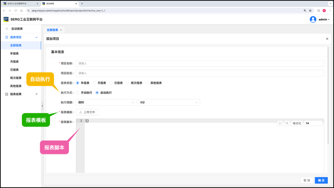Choose 手动执行 execution mode

[77, 93]
